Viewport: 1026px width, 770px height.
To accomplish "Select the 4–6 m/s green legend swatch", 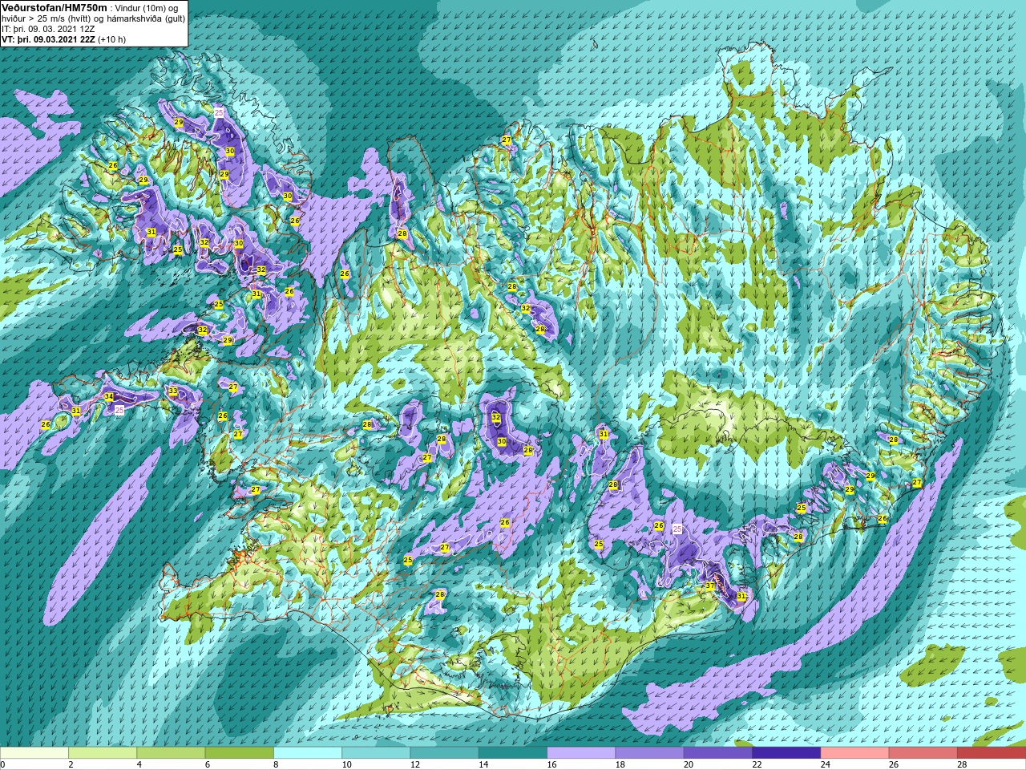I will tap(171, 753).
